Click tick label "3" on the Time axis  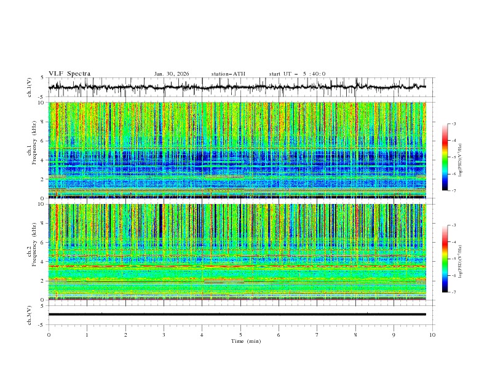coord(164,335)
